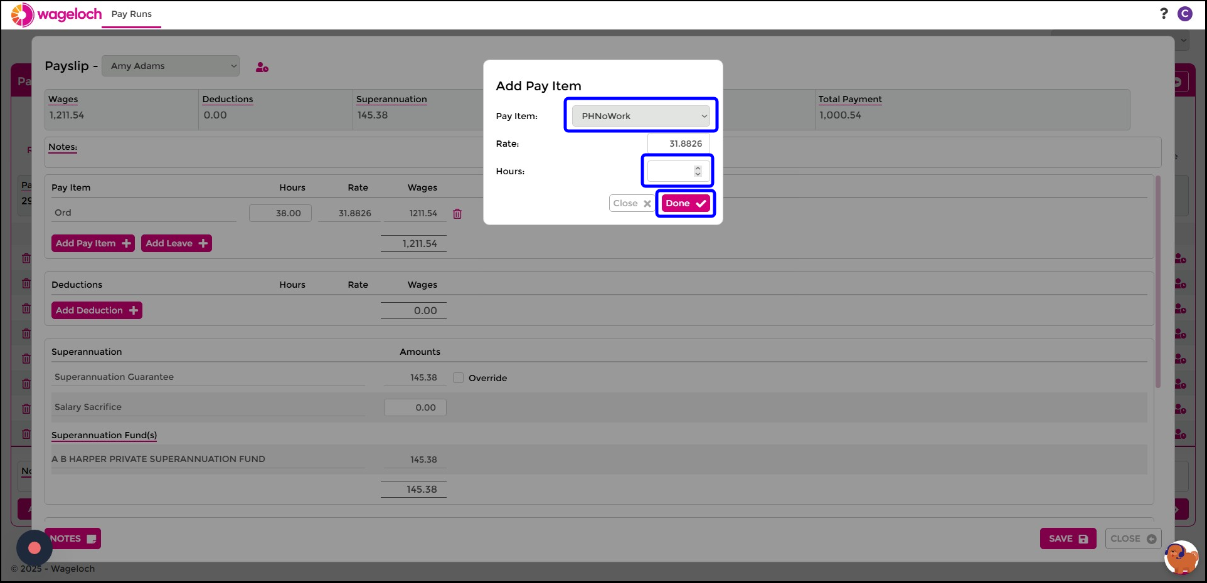
Task: Switch to the Pay Runs tab
Action: point(132,14)
